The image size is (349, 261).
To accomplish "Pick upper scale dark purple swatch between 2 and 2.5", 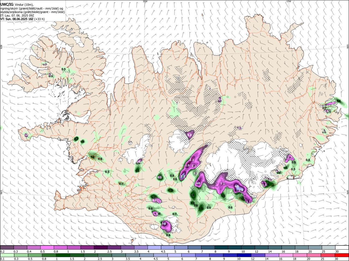I will (101, 248).
